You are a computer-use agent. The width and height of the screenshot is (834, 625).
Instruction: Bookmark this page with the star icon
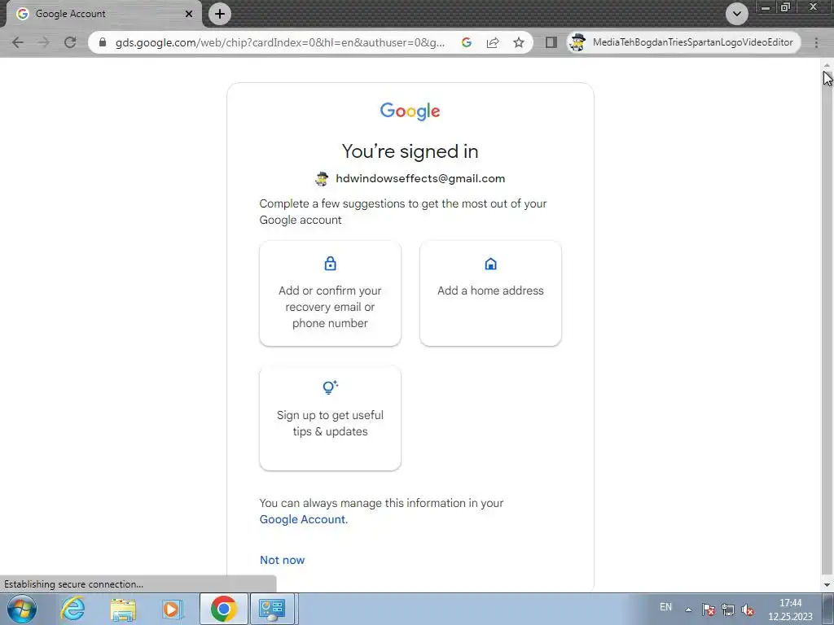[519, 42]
